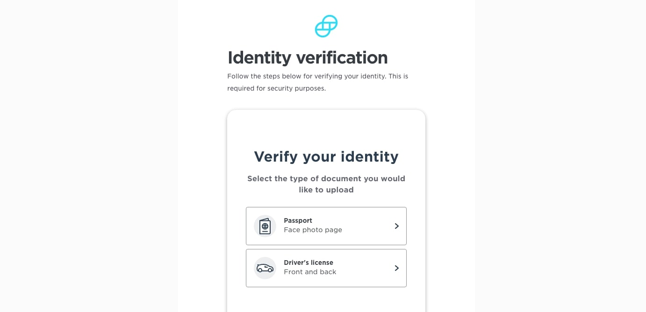Viewport: 646px width, 312px height.
Task: Click the bold "Driver's license" label
Action: pyautogui.click(x=309, y=262)
